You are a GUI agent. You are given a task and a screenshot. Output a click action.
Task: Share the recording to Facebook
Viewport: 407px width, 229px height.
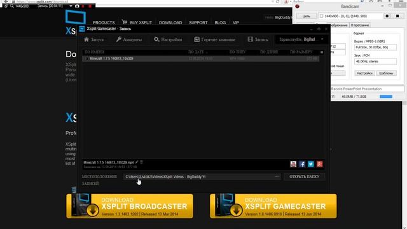tap(302, 164)
